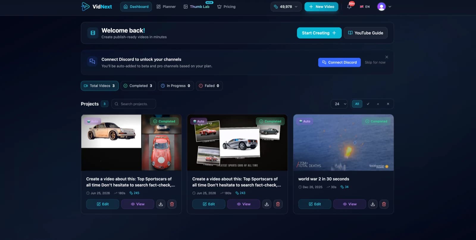Click the film icon next to Welcome back

(x=93, y=33)
